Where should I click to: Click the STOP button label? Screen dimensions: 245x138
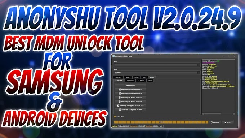tap(229, 122)
